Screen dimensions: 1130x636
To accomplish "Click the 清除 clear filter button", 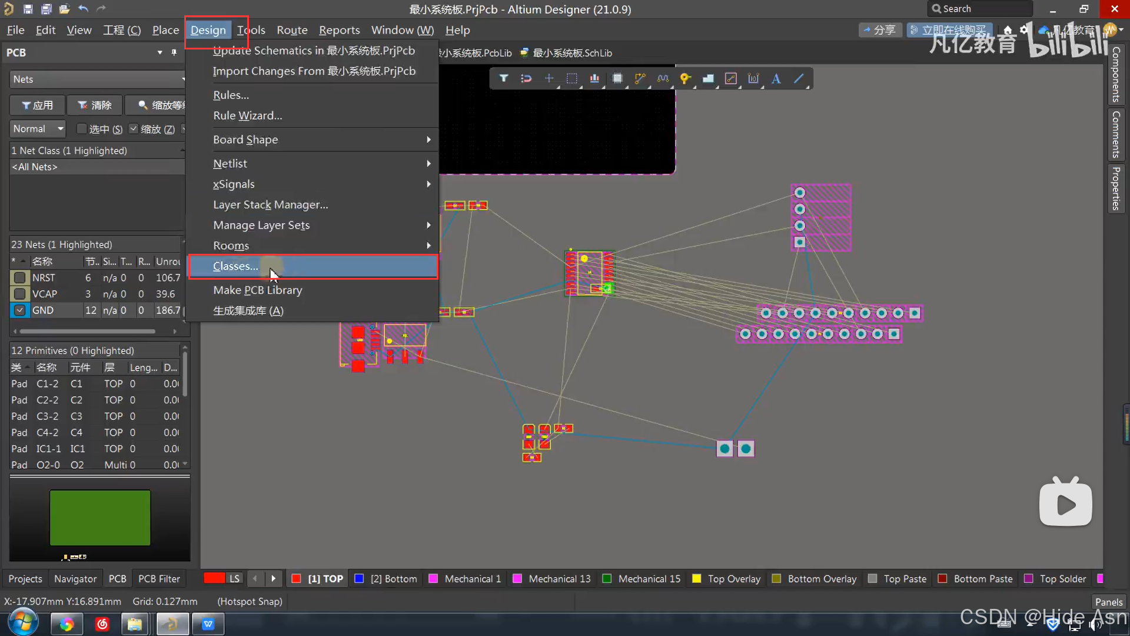I will [x=94, y=105].
